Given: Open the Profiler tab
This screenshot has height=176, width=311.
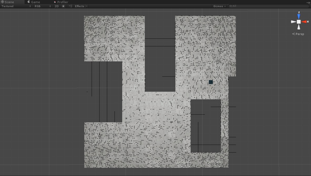Looking at the screenshot, I should [61, 2].
